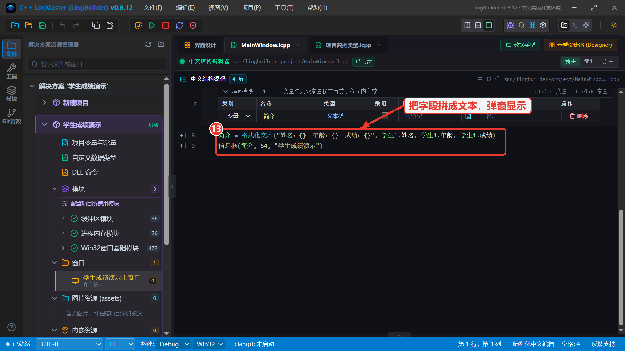This screenshot has height=351, width=625.
Task: Click the paste clipboard icon
Action: pyautogui.click(x=110, y=25)
